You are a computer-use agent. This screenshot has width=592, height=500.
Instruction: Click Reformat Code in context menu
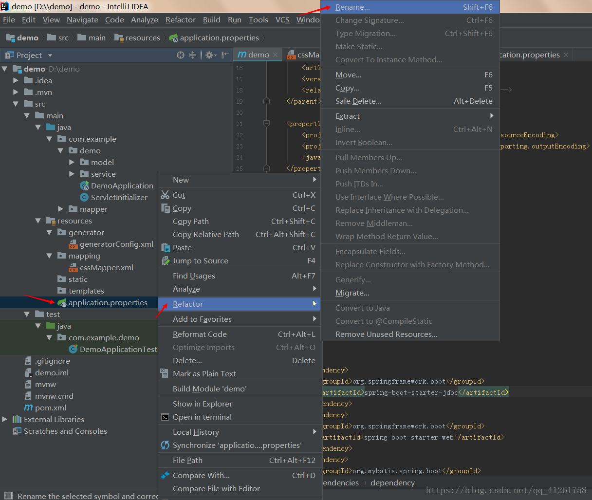tap(239, 334)
